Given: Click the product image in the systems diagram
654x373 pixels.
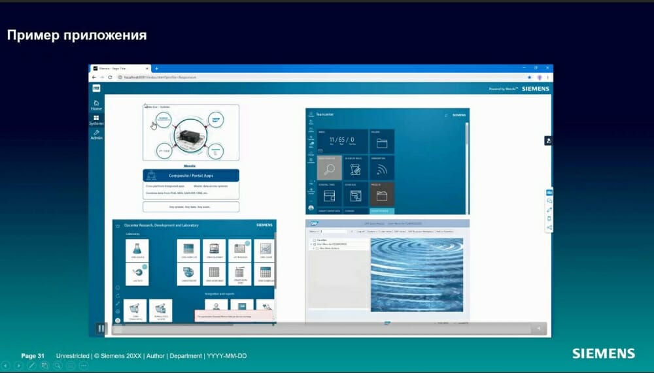Looking at the screenshot, I should pyautogui.click(x=190, y=135).
